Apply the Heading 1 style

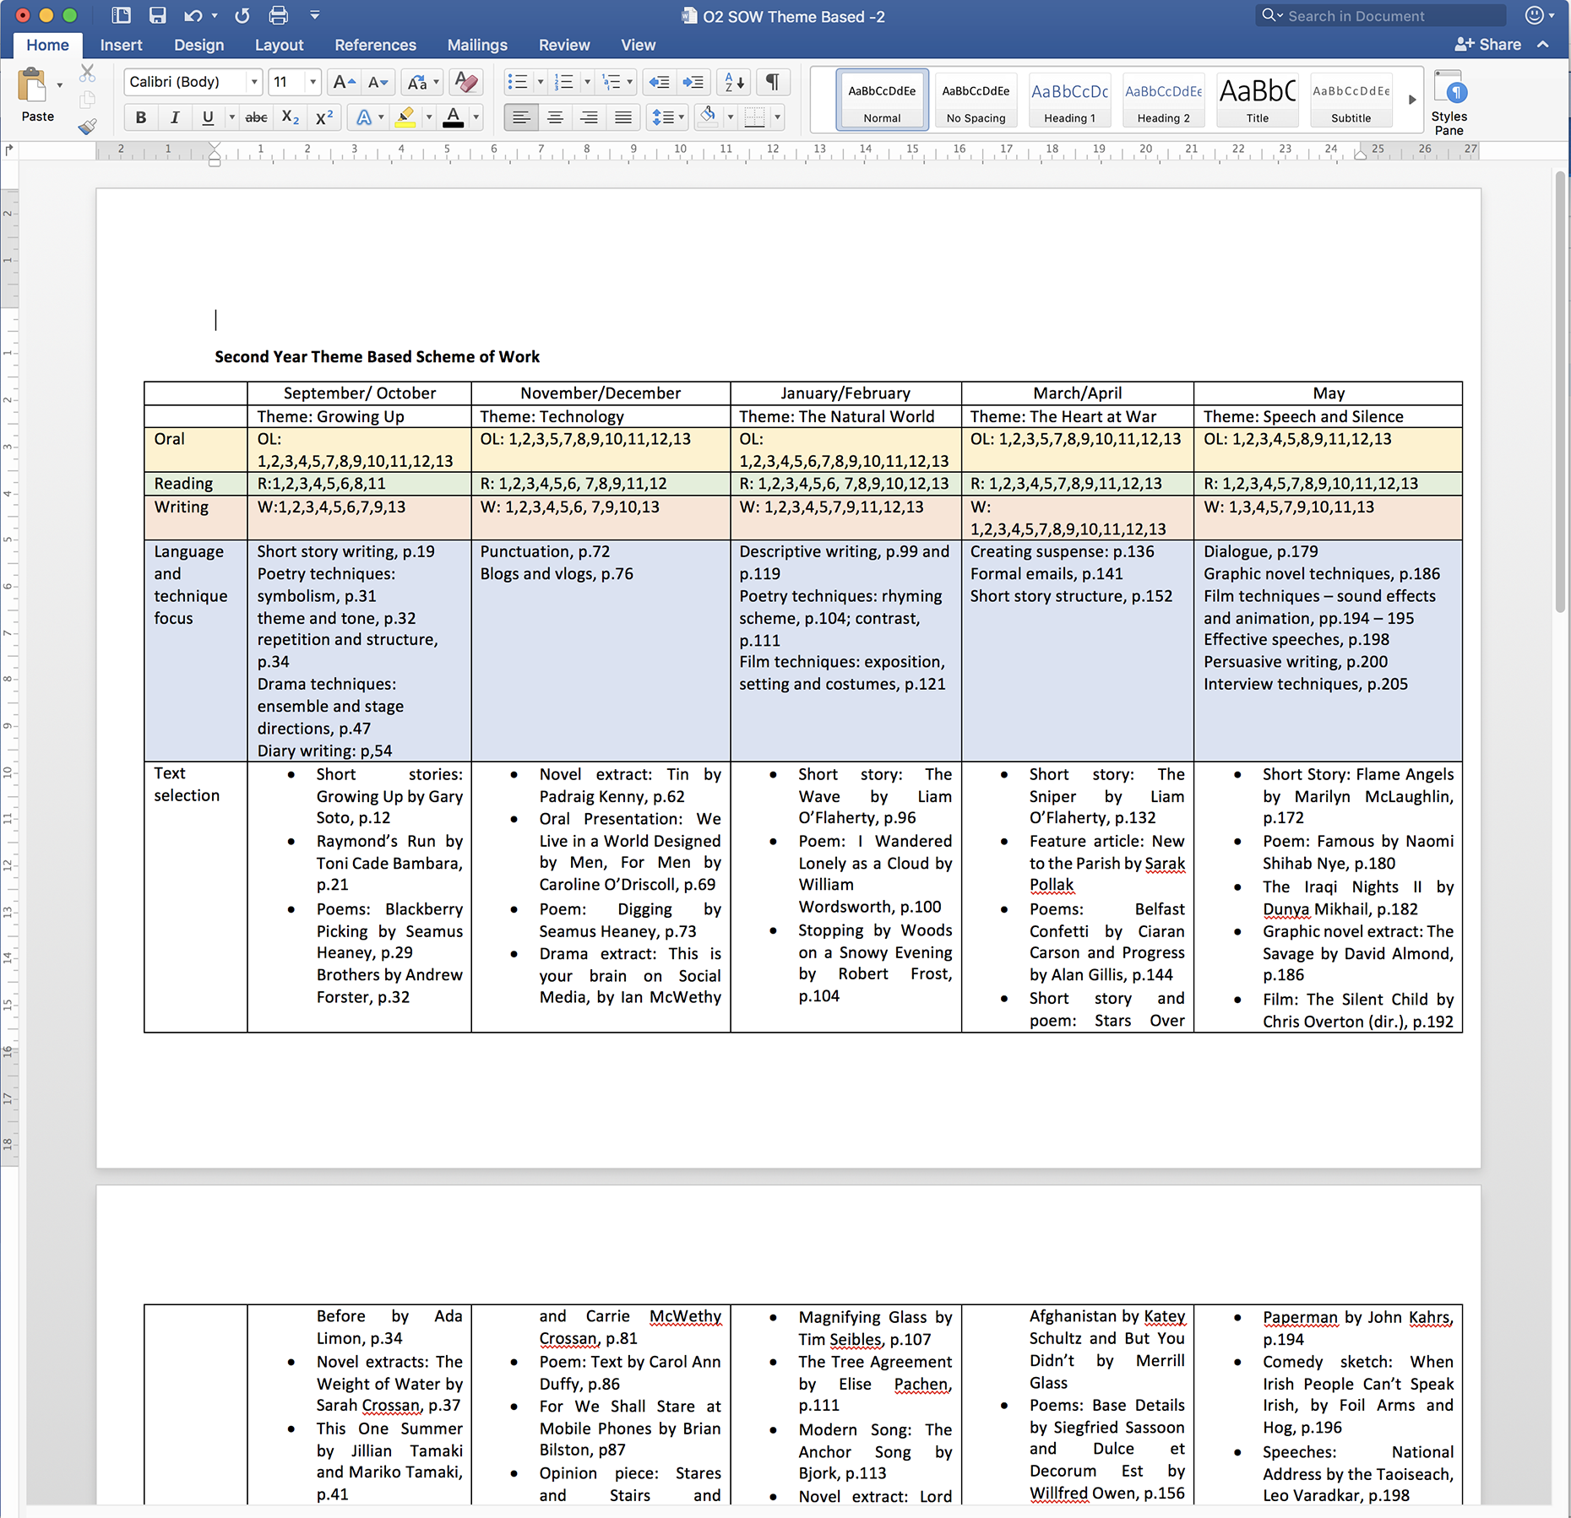1069,100
